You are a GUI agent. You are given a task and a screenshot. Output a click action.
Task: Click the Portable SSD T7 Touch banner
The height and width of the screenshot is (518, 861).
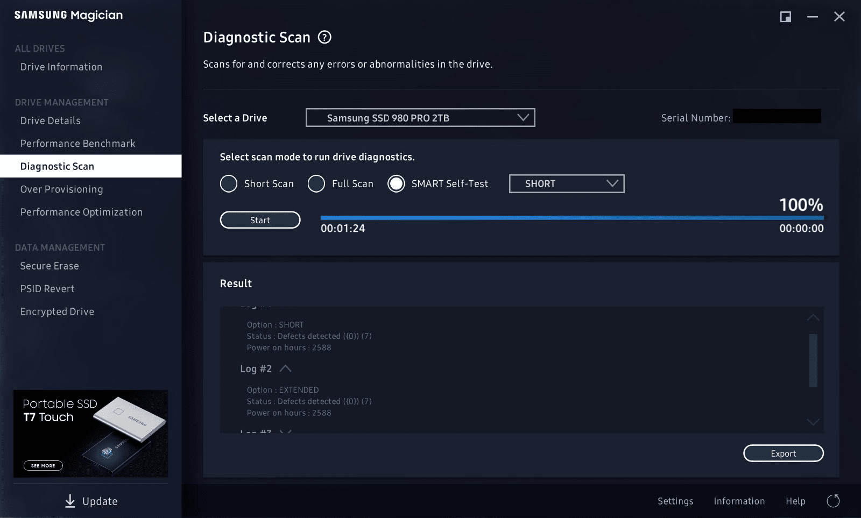(90, 434)
